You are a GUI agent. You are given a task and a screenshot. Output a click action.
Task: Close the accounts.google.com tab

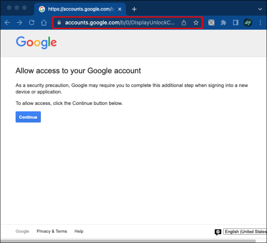tap(120, 9)
